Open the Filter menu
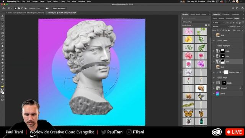Screen dimensions: 245x138 tap(63, 2)
